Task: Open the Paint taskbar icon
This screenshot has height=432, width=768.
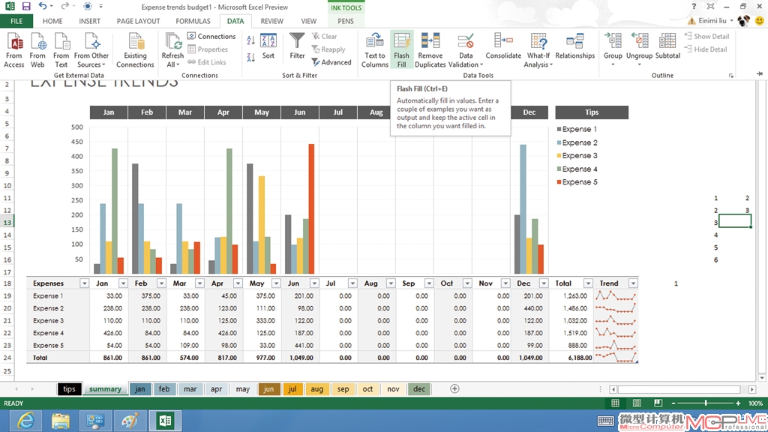Action: tap(130, 421)
